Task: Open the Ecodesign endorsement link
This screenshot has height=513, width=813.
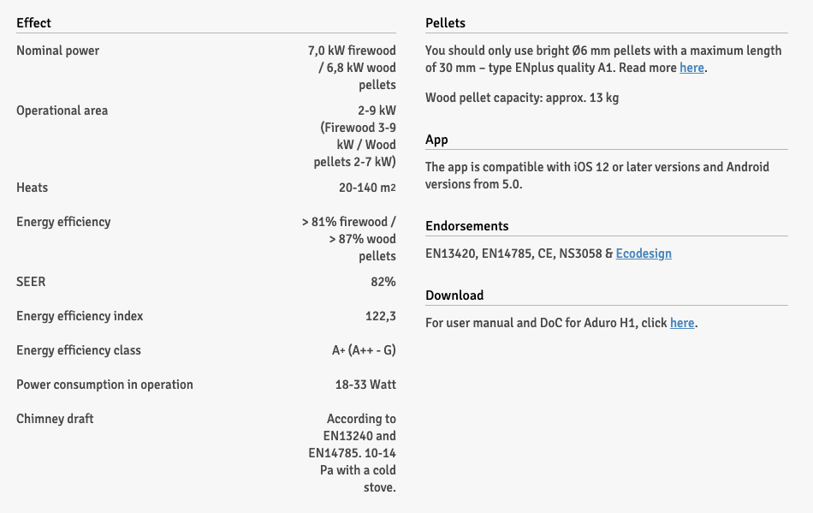Action: pyautogui.click(x=644, y=254)
